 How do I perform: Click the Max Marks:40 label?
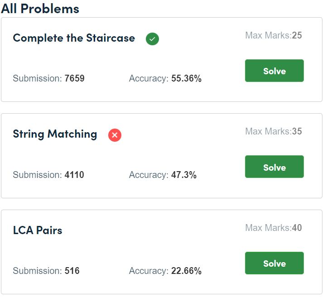tap(274, 228)
